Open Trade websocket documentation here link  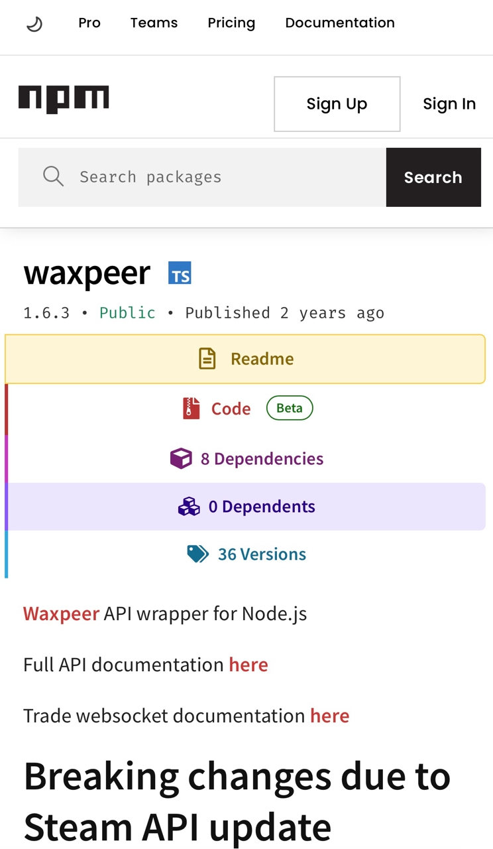(330, 716)
